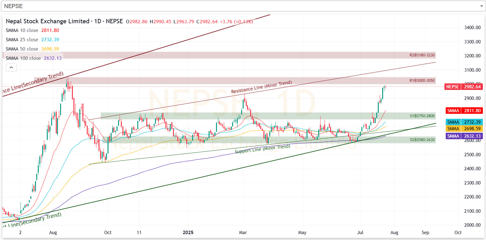Click the NEPSE 2982.64 price label
Image resolution: width=486 pixels, height=240 pixels.
pyautogui.click(x=464, y=87)
